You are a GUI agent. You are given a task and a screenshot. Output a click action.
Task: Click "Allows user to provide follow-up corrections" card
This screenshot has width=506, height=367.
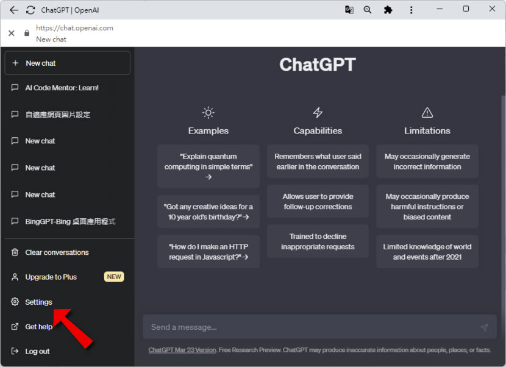pyautogui.click(x=318, y=201)
